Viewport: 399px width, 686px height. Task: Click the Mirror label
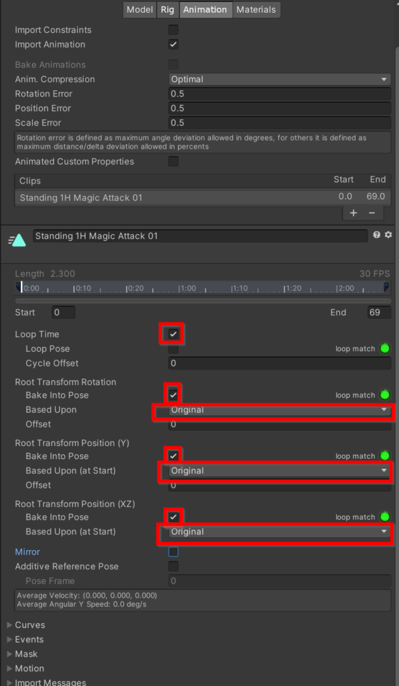coord(27,552)
